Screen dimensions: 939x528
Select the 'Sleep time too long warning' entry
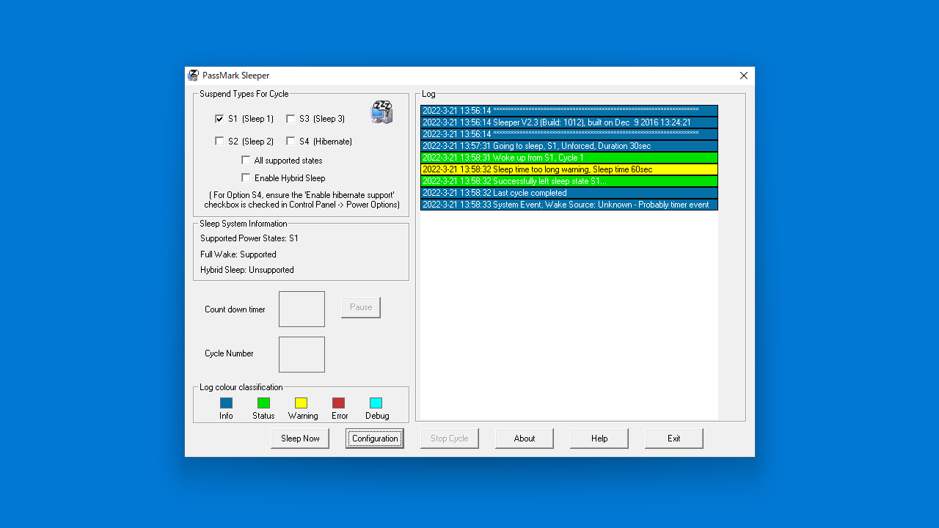click(569, 169)
